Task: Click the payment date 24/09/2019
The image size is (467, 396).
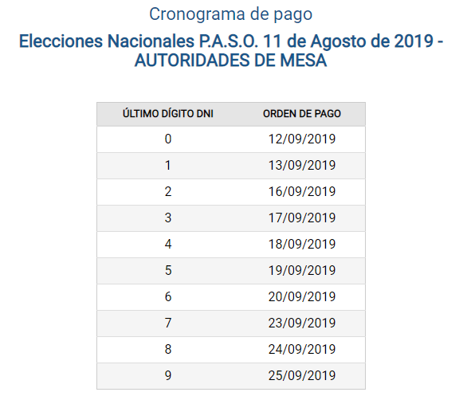Action: (302, 349)
